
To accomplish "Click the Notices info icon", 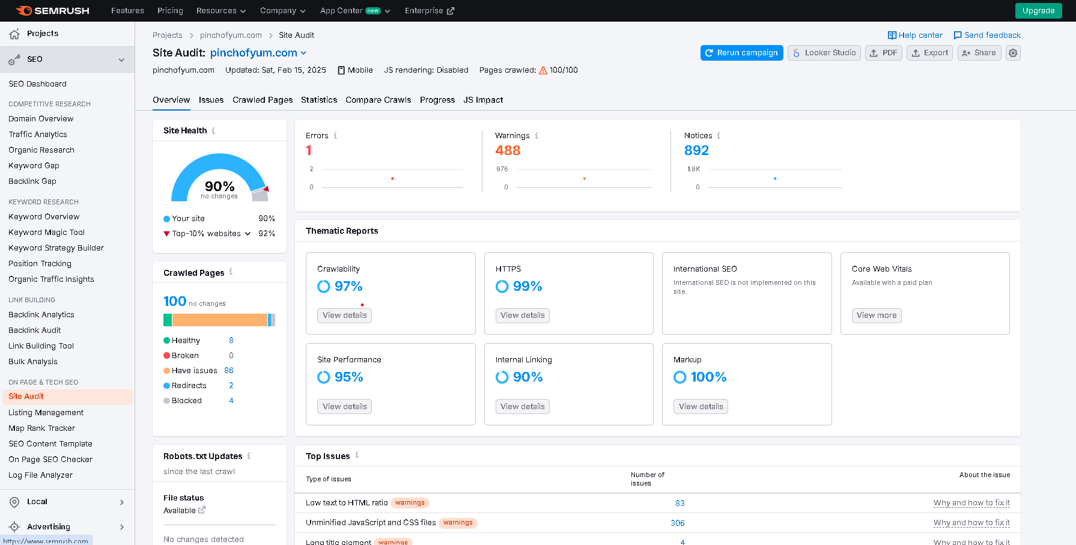I will pos(719,136).
